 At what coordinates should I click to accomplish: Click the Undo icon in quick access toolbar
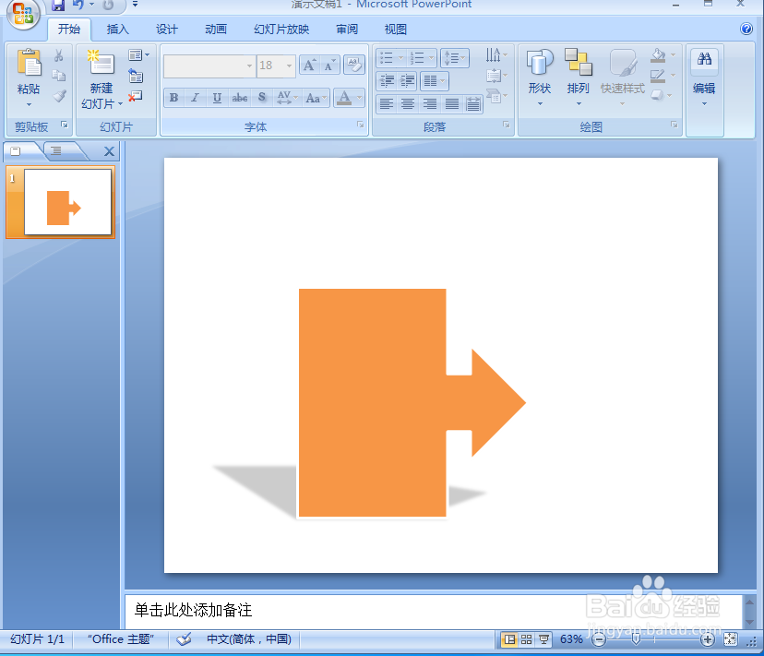78,6
